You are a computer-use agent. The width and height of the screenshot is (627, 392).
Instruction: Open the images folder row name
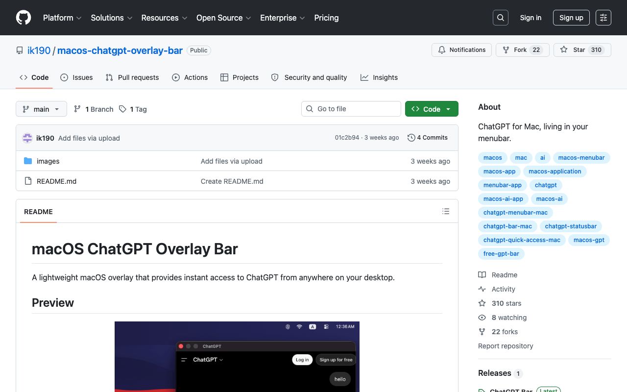click(48, 161)
